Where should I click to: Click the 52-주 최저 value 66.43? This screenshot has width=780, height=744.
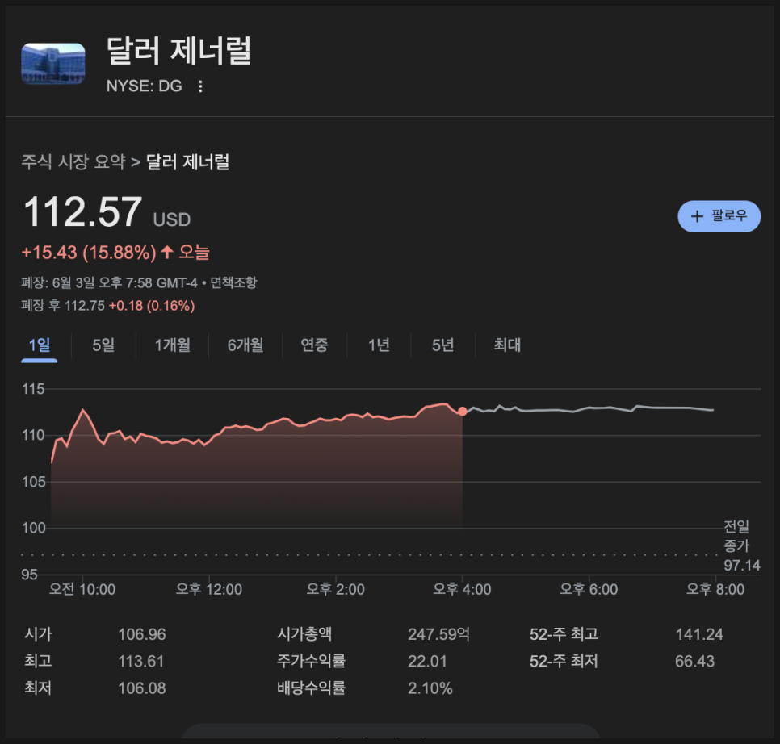tap(695, 662)
